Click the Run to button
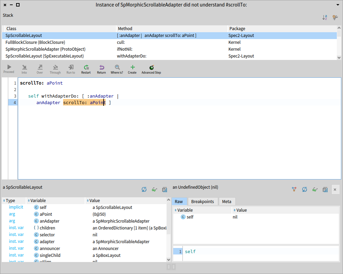The height and width of the screenshot is (274, 343). coord(71,69)
